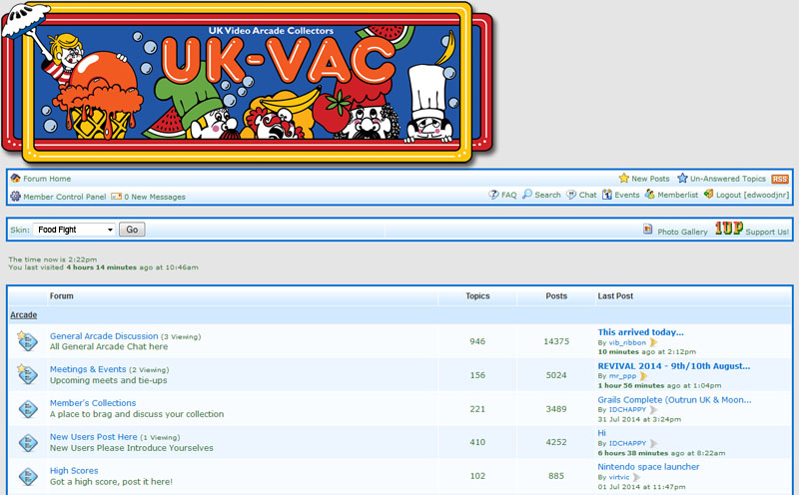
Task: Open the Search text link
Action: 547,195
